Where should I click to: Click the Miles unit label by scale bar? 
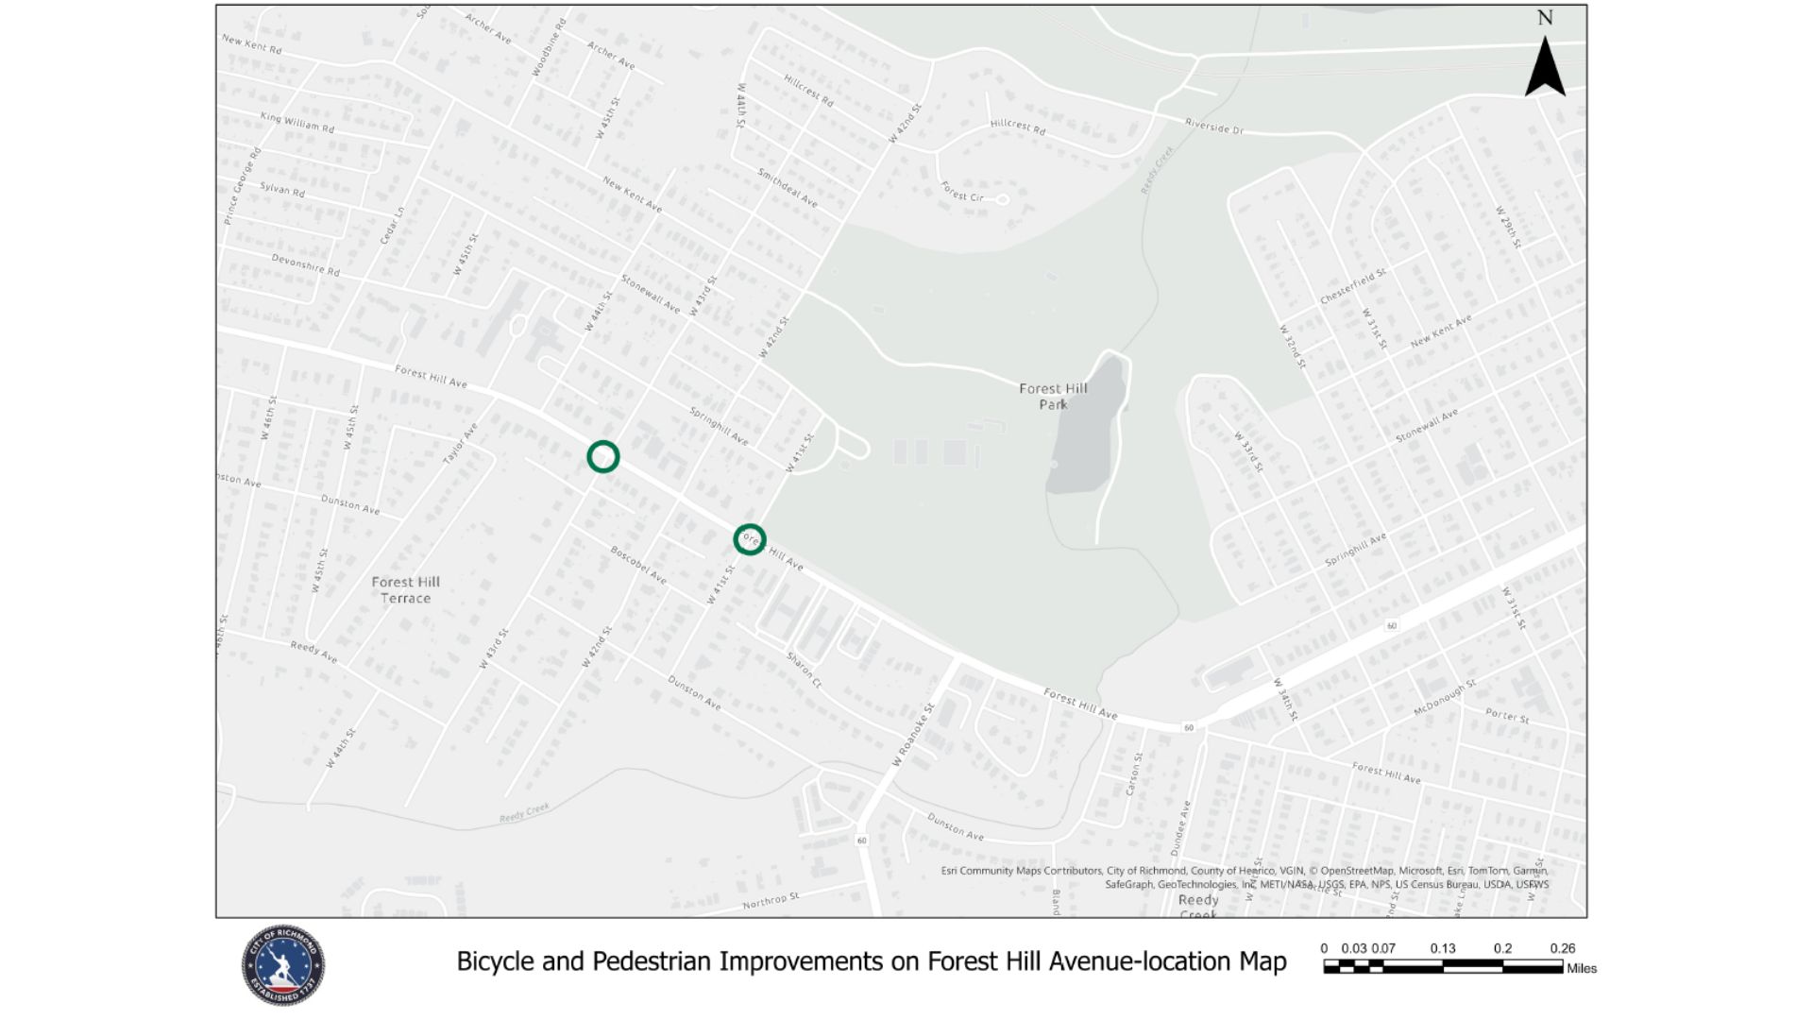1582,968
